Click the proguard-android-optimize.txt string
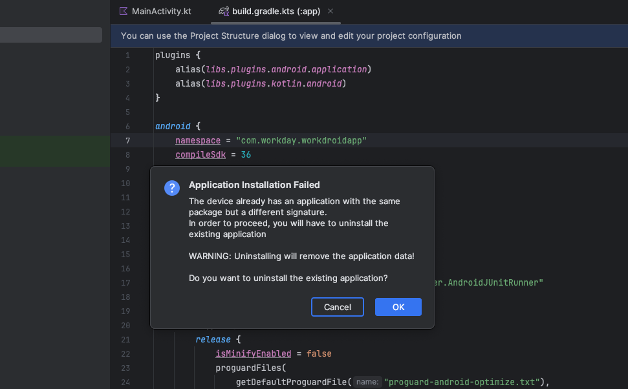Image resolution: width=628 pixels, height=389 pixels. [x=461, y=382]
